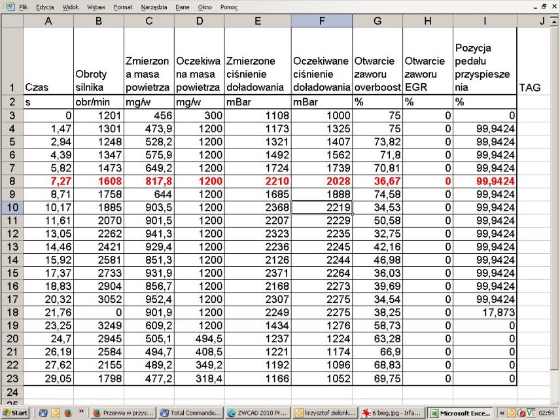The height and width of the screenshot is (420, 560).
Task: Open the Wstaw menu
Action: coord(96,7)
